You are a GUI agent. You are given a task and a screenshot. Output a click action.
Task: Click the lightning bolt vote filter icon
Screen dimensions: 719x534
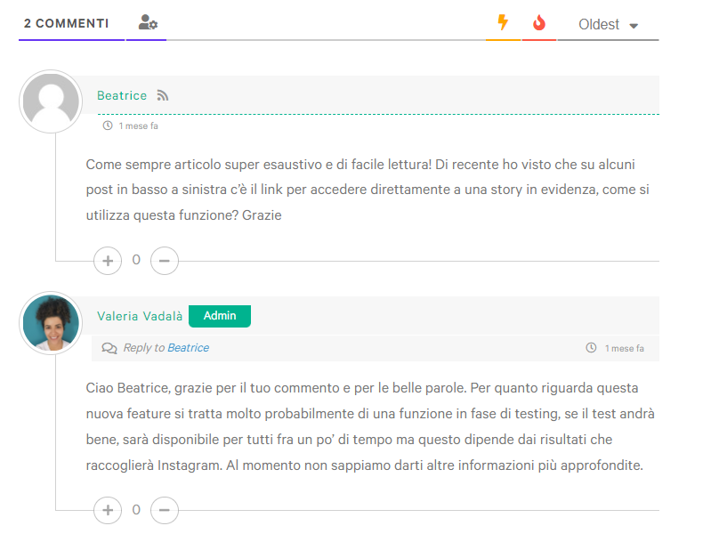[x=503, y=24]
